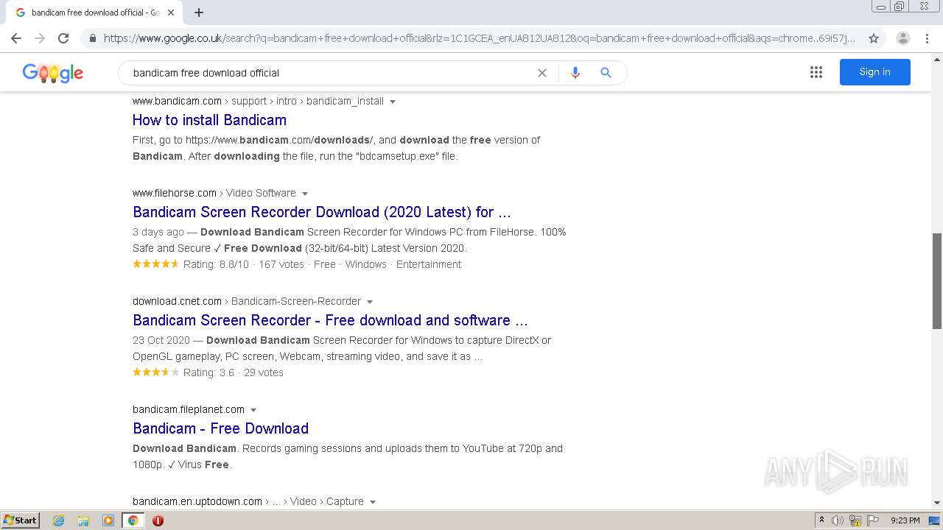Image resolution: width=943 pixels, height=530 pixels.
Task: Click the page vertical scrollbar thumb
Action: pos(937,281)
